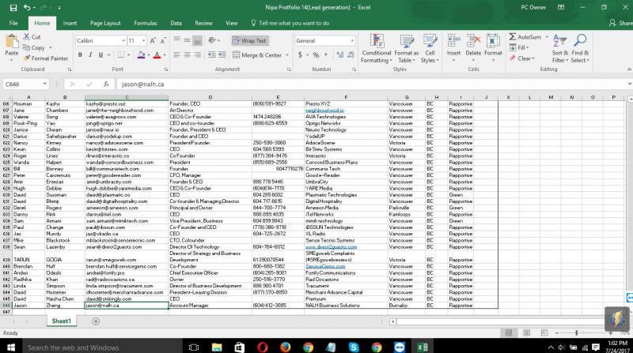Open the Format cells menu
This screenshot has height=353, width=633.
coord(493,49)
